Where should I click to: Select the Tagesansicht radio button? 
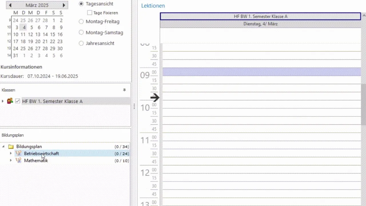click(81, 4)
